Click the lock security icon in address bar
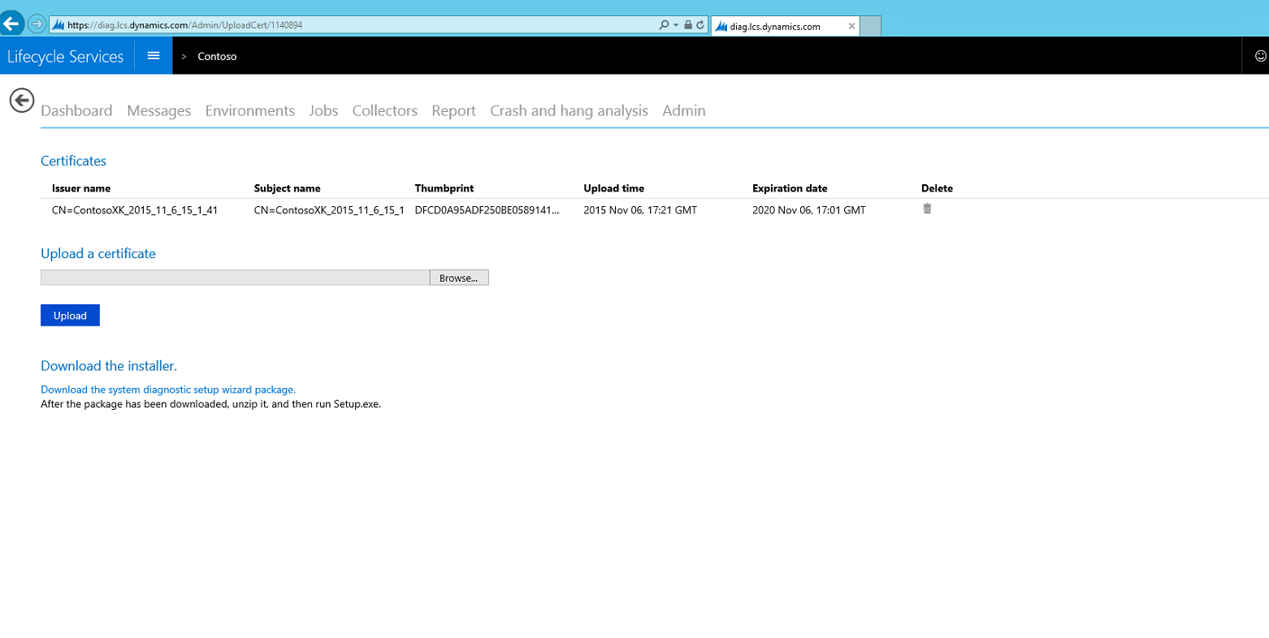The image size is (1269, 638). (x=688, y=25)
